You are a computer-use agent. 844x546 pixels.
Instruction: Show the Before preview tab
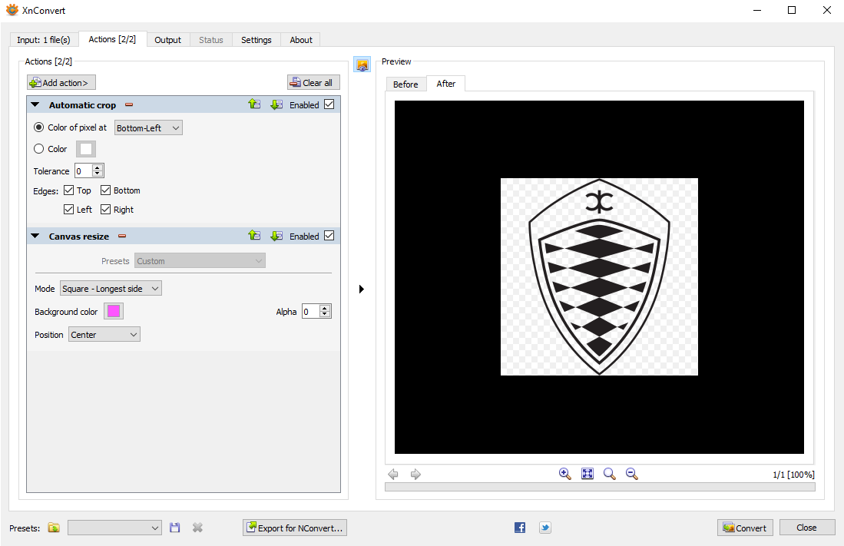pyautogui.click(x=405, y=84)
